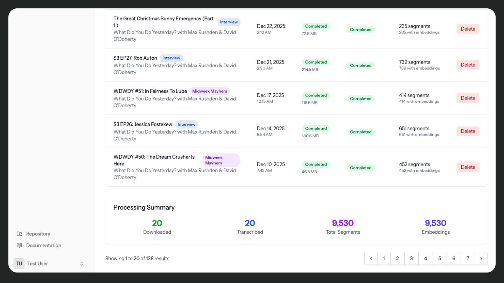This screenshot has height=283, width=504.
Task: Click the Total Segments count 9,530
Action: (343, 223)
